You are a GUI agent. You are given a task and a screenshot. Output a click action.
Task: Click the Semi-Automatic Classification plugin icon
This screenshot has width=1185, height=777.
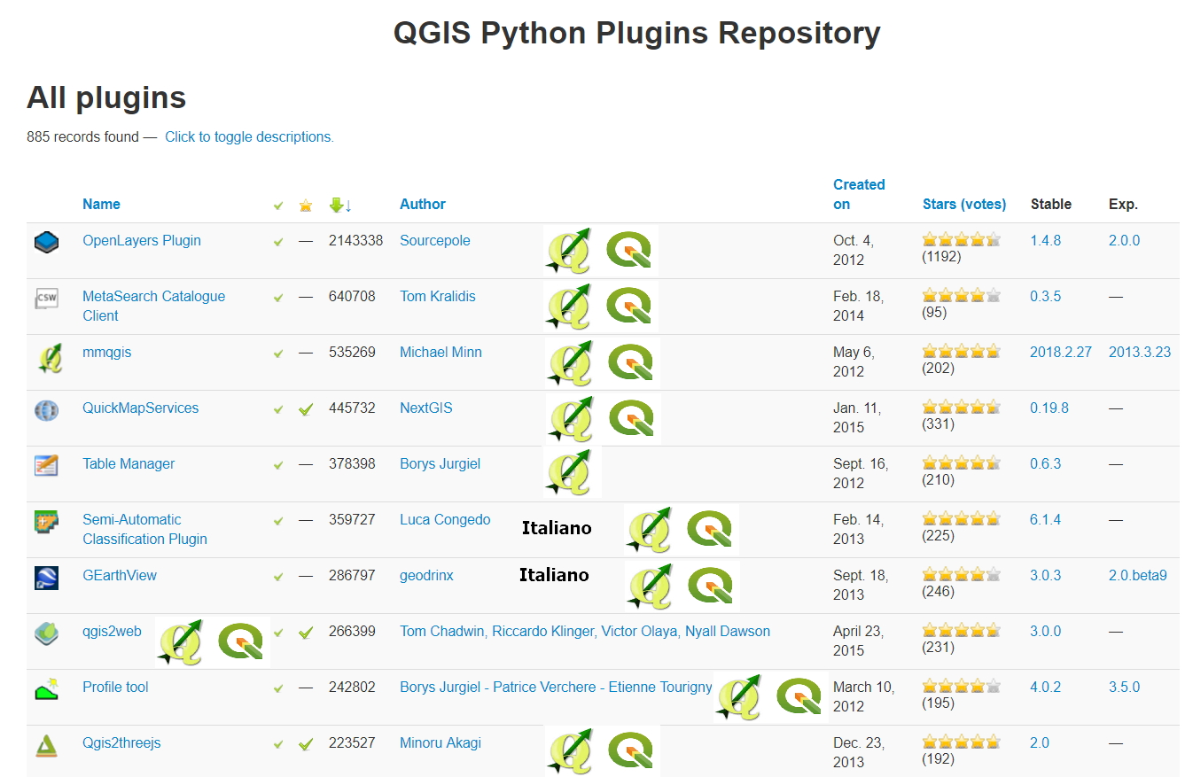[46, 522]
